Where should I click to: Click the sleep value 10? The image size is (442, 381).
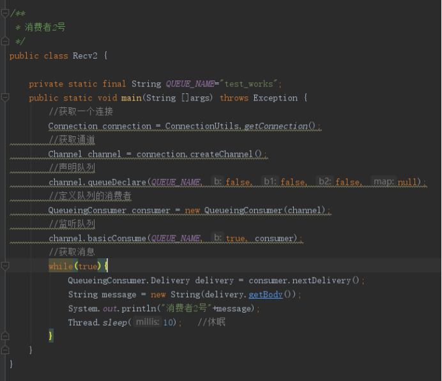click(x=168, y=322)
